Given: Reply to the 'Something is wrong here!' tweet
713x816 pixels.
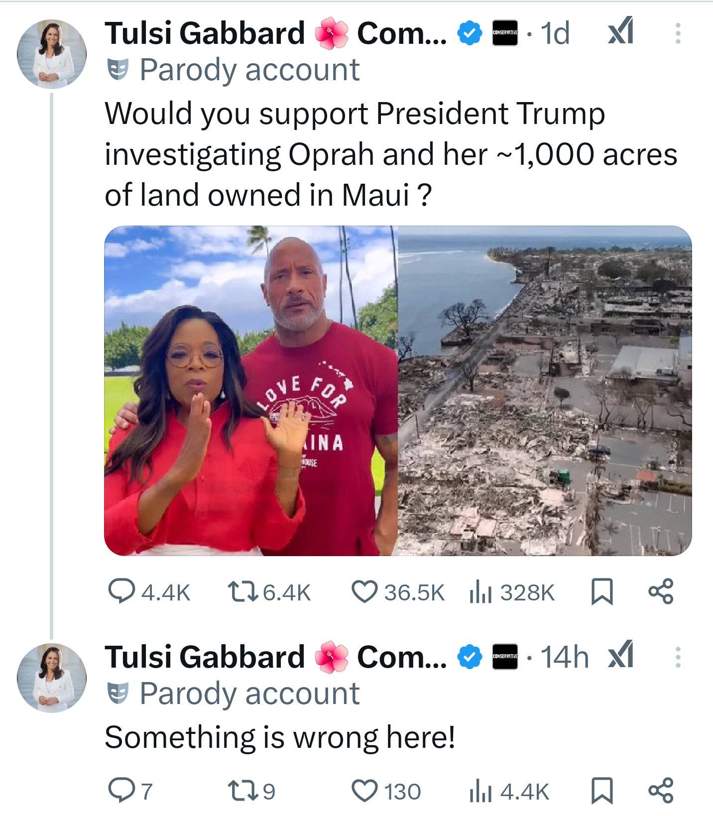Looking at the screenshot, I should click(x=121, y=791).
